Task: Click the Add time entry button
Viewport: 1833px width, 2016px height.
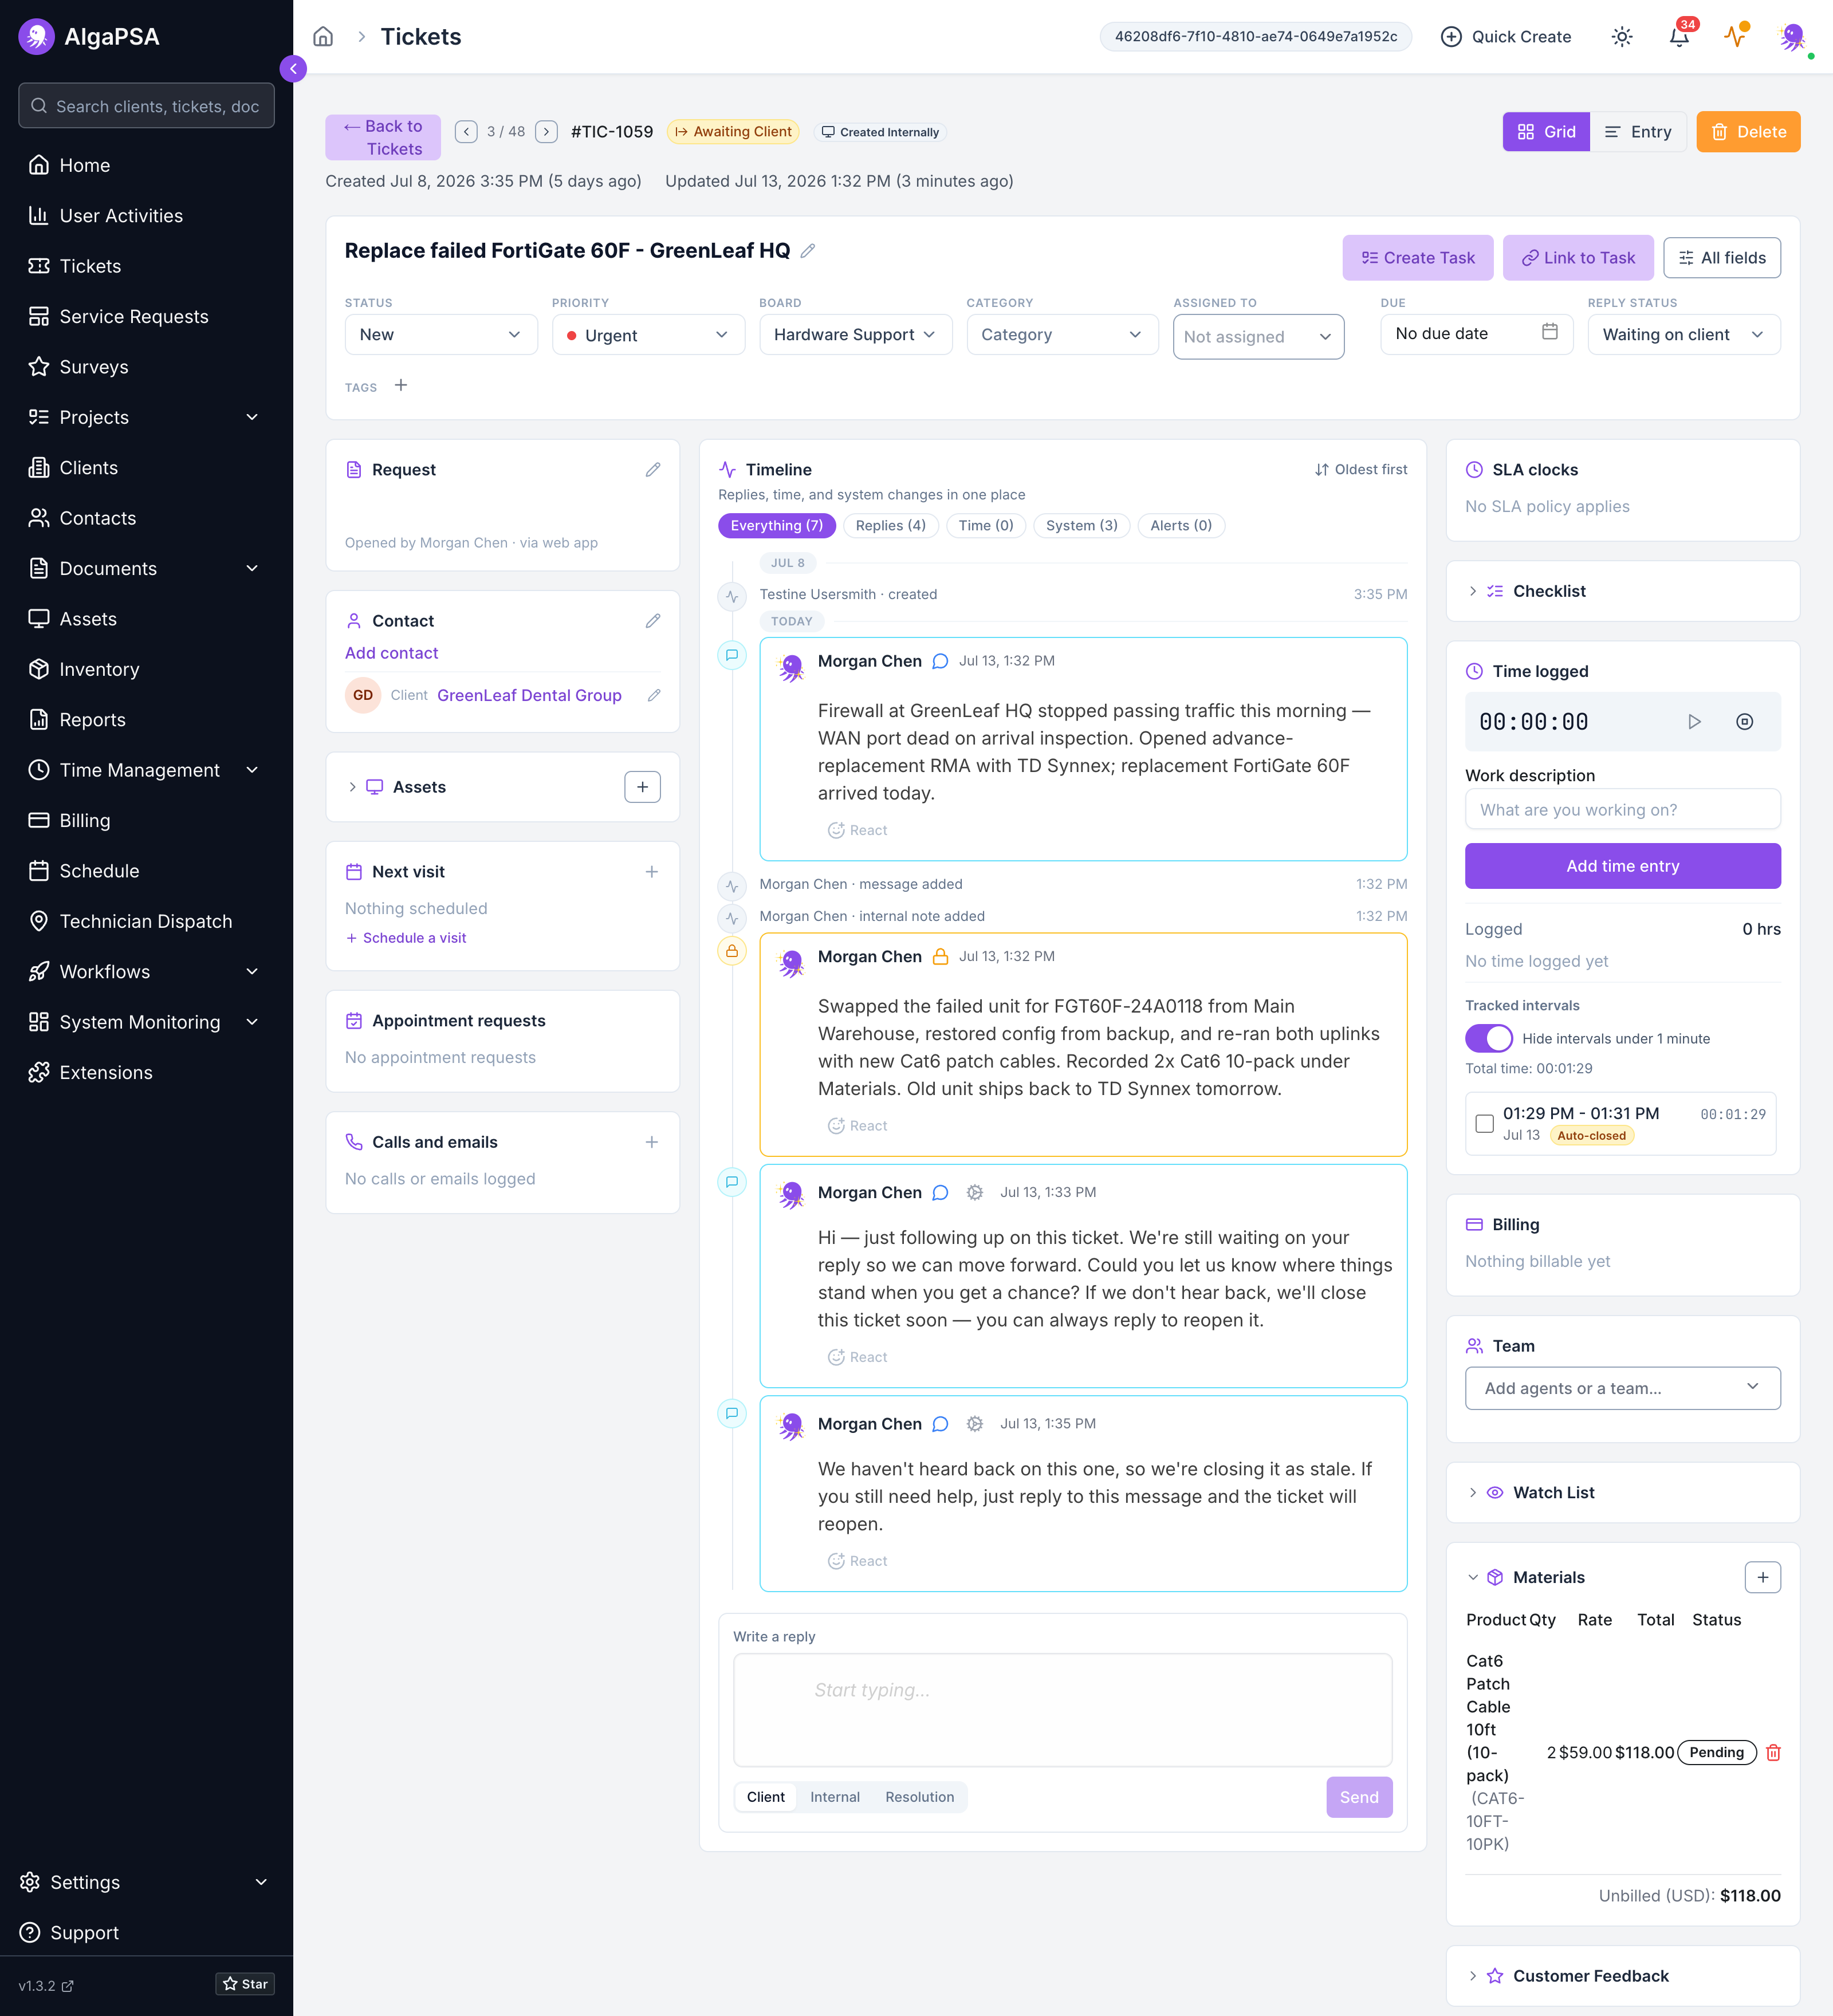Action: pyautogui.click(x=1622, y=866)
